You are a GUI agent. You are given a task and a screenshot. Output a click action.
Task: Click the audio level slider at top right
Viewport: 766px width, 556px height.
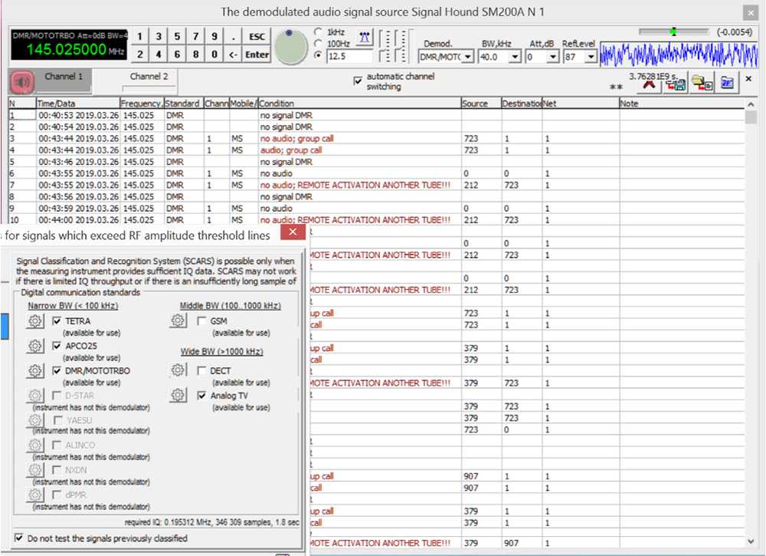click(x=673, y=31)
